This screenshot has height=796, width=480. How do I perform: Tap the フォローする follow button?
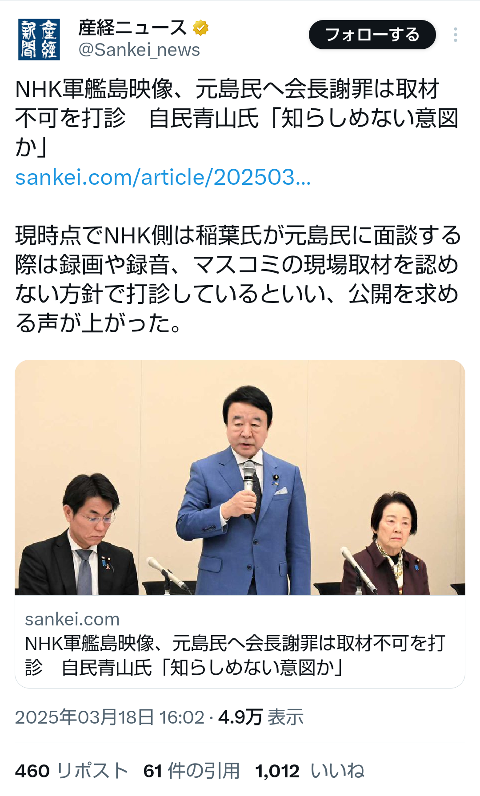pyautogui.click(x=372, y=35)
